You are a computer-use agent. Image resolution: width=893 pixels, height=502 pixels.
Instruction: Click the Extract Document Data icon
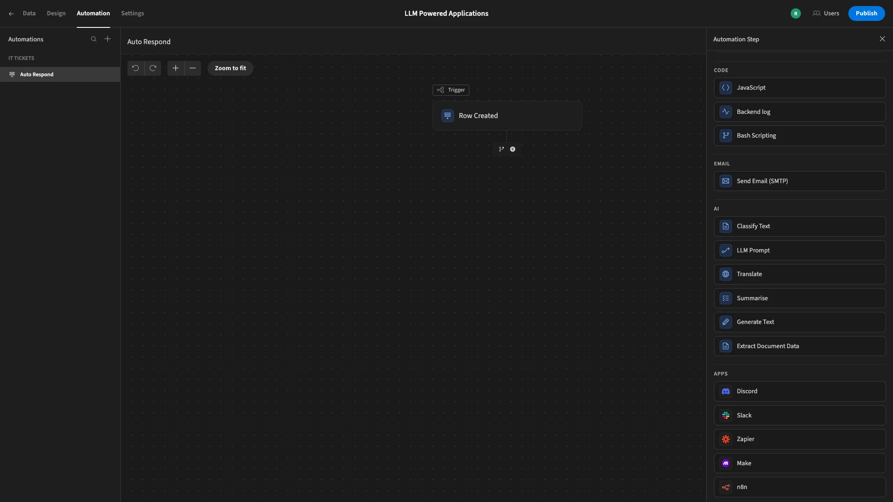pos(726,346)
